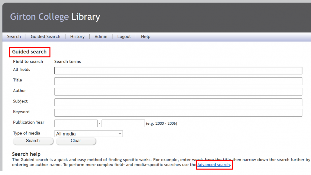Click into the Author text field

[178, 92]
